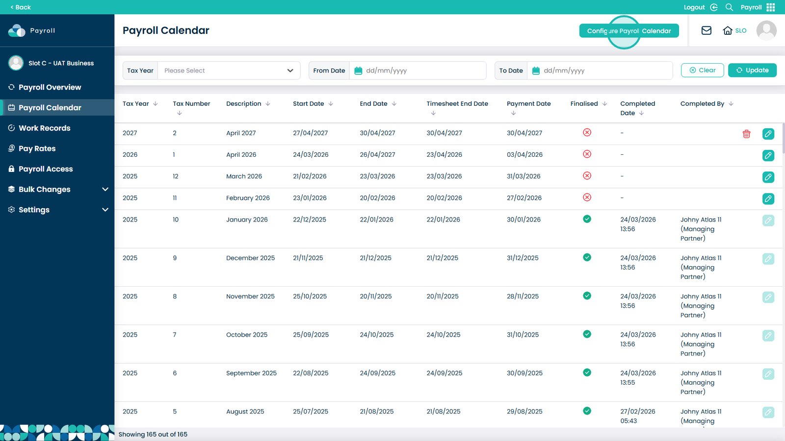Click edit icon for November 2025 row
Screen dimensions: 785x441
tap(768, 297)
